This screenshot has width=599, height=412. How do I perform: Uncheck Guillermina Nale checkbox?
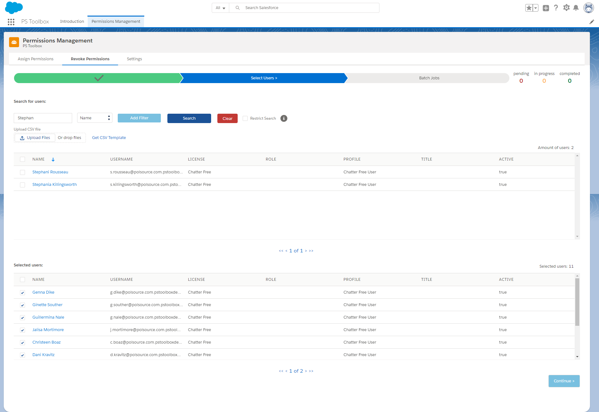tap(22, 318)
